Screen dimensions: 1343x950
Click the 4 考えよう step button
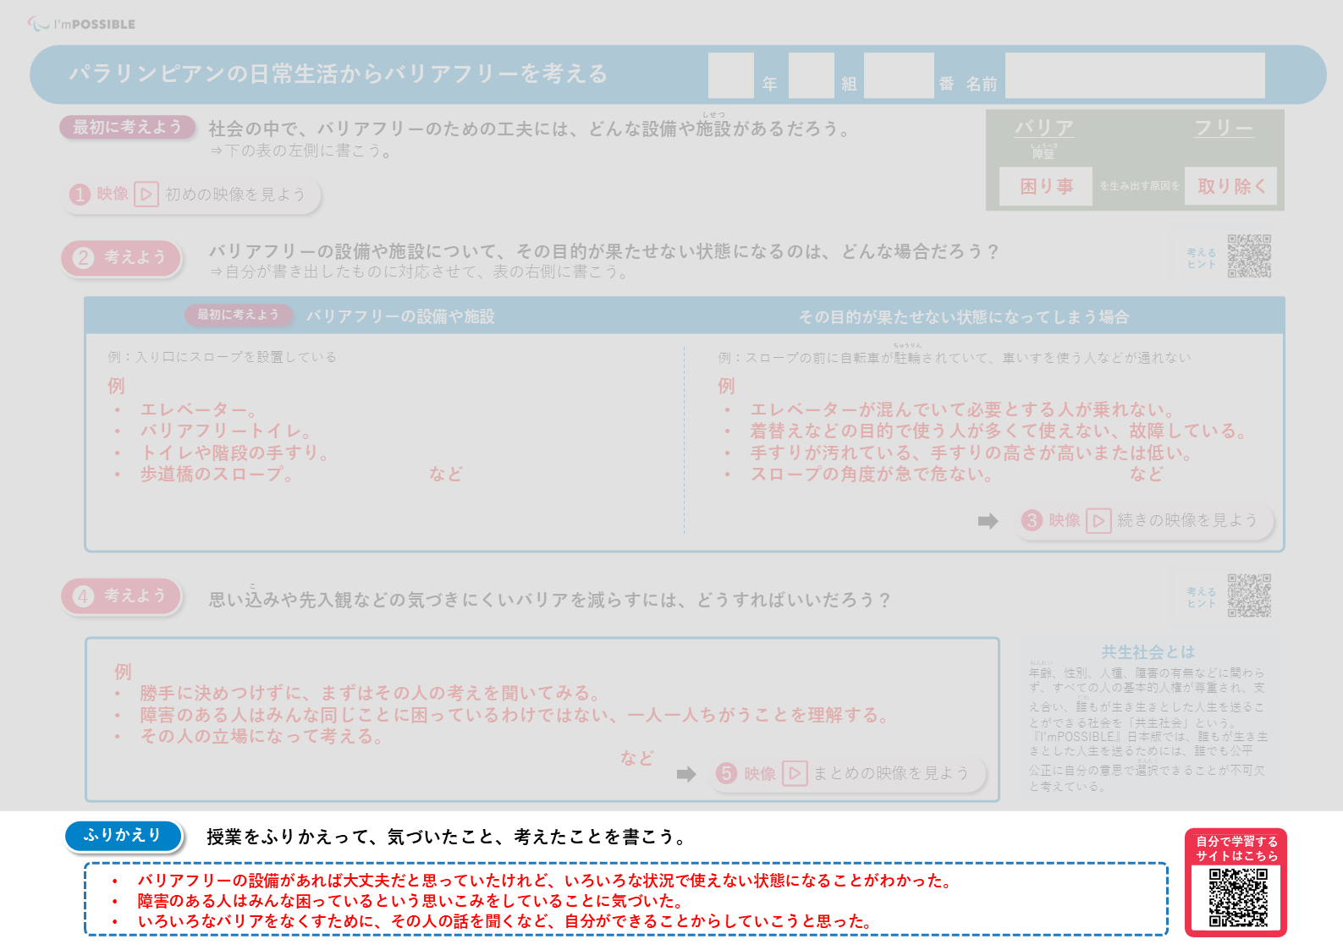point(121,596)
